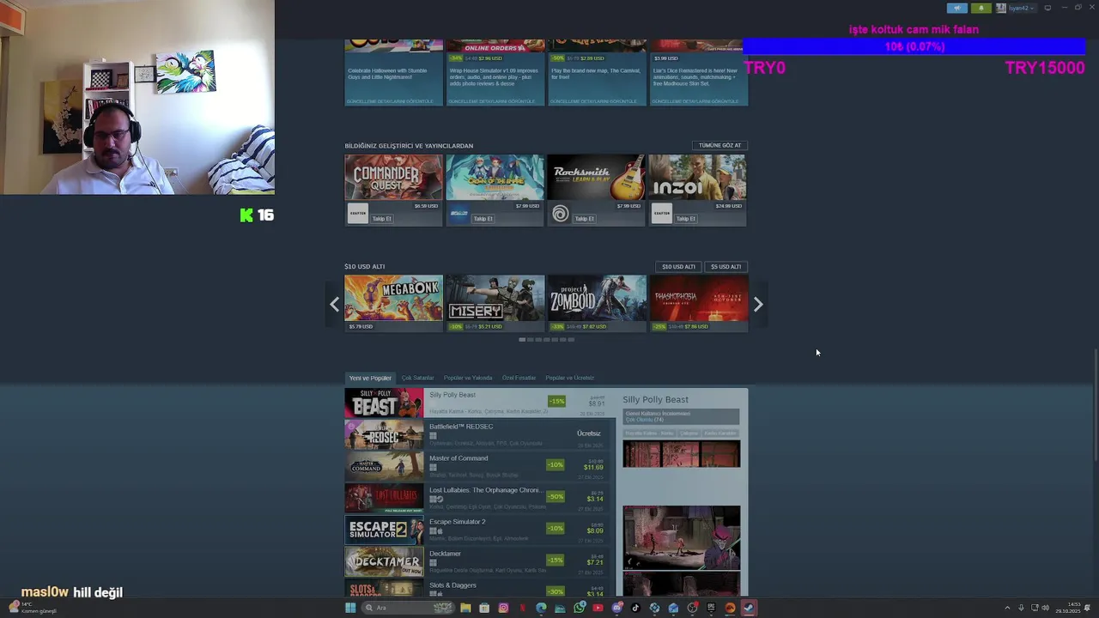Viewport: 1099px width, 618px height.
Task: Open the Phasmophobia game capsule
Action: click(x=698, y=303)
